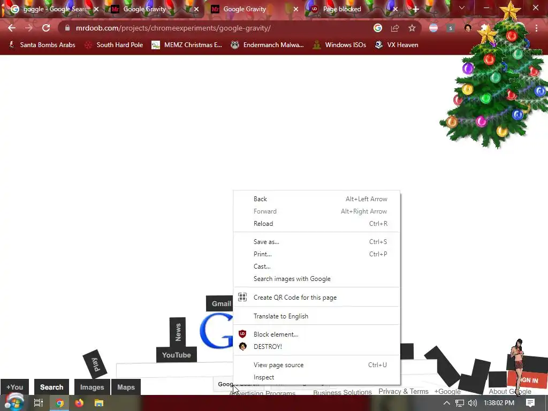This screenshot has width=548, height=411.
Task: Select Translate to English
Action: 316,316
